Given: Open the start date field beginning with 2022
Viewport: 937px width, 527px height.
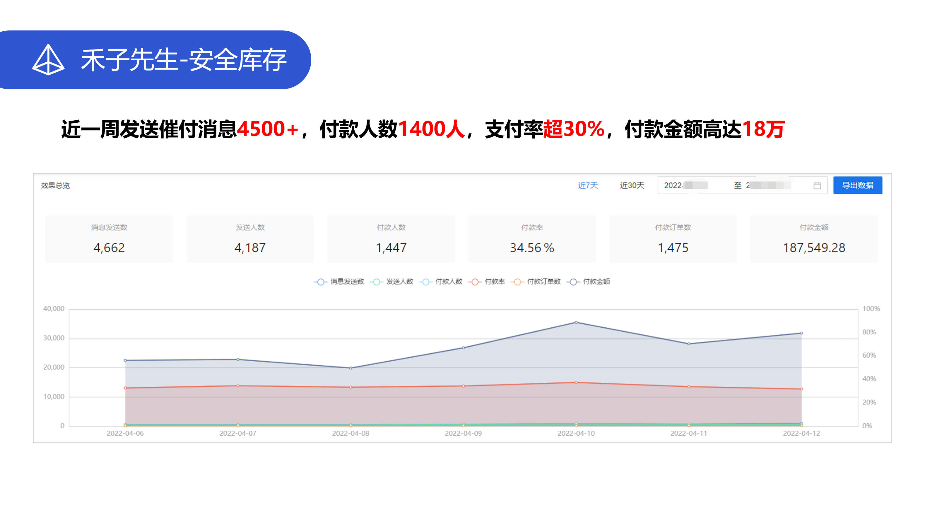Looking at the screenshot, I should 686,186.
